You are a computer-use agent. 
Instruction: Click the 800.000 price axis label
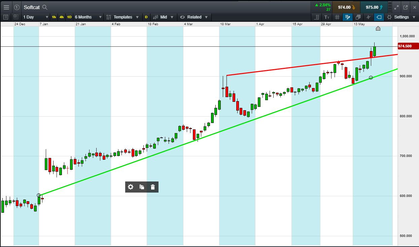[x=406, y=116]
